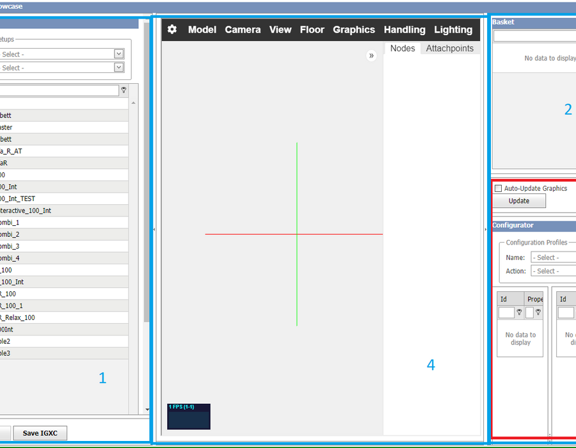Screen dimensions: 576x448
Task: Click scroll down arrow of left panel
Action: pyautogui.click(x=147, y=410)
